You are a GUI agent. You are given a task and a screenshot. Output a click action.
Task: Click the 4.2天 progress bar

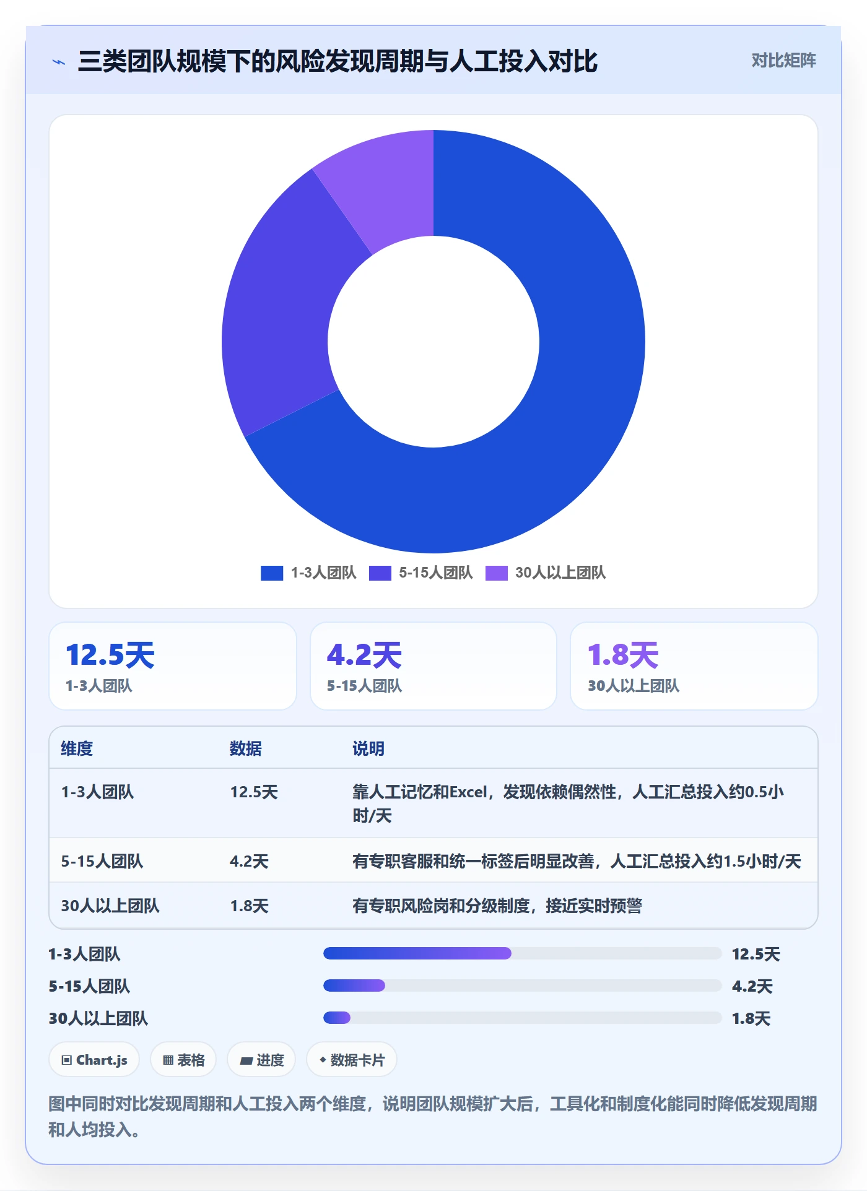pyautogui.click(x=523, y=985)
